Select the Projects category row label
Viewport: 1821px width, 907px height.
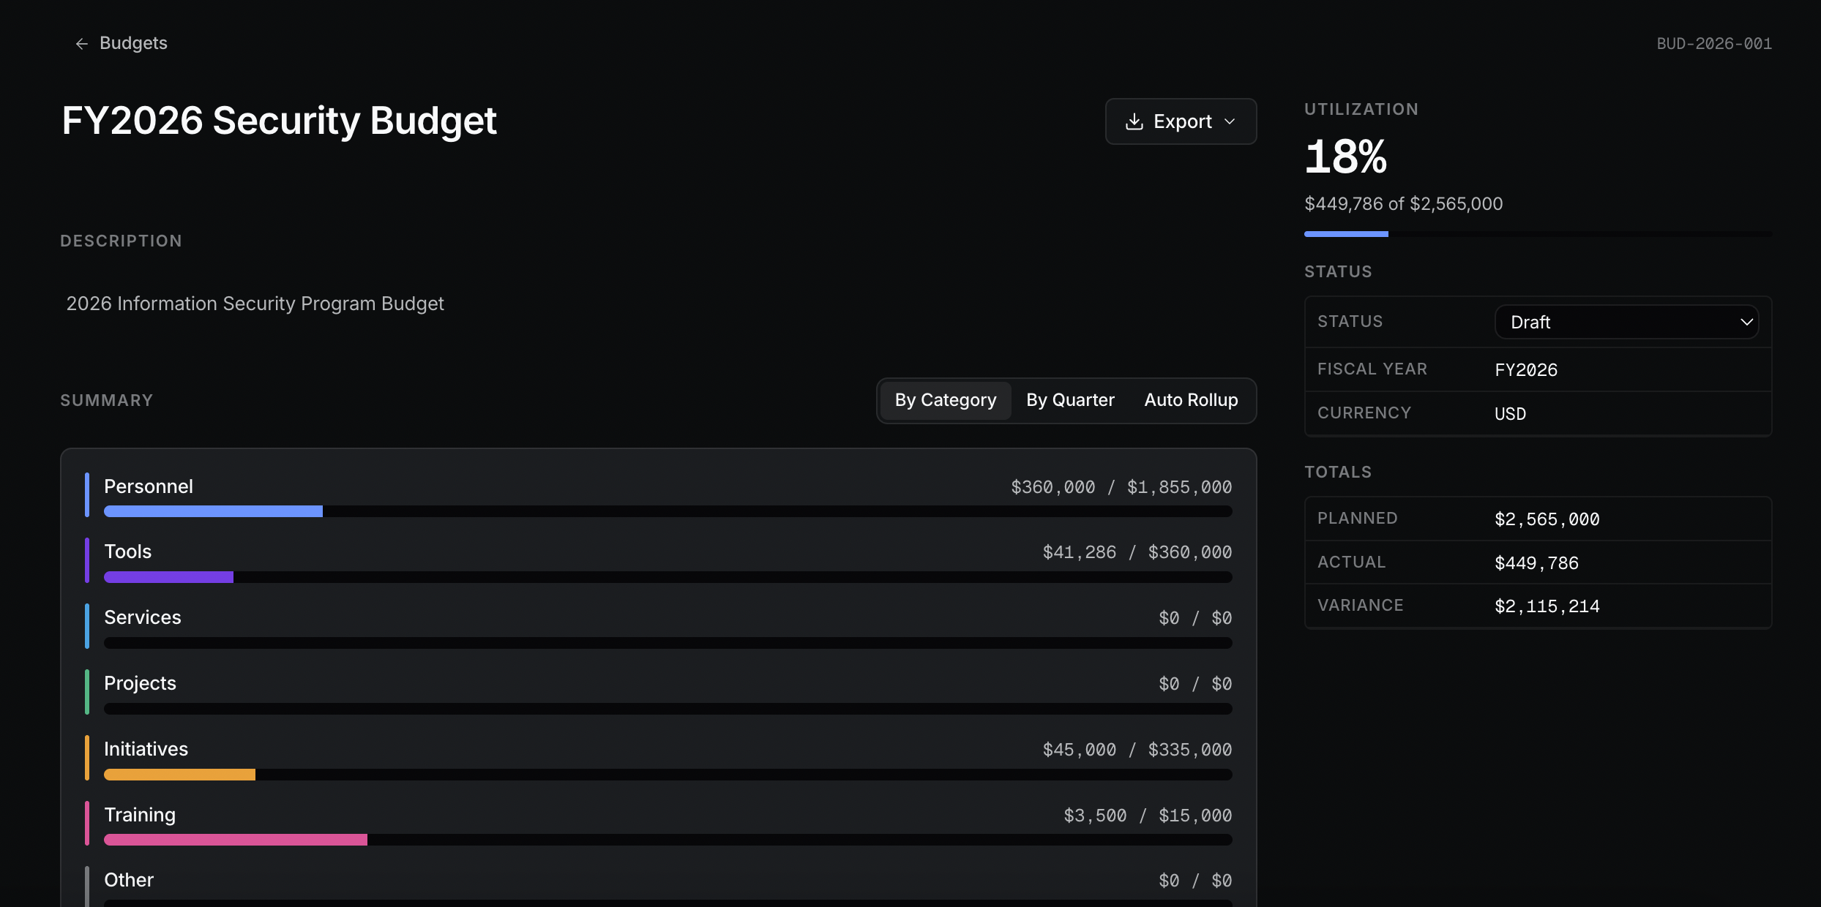click(x=140, y=683)
